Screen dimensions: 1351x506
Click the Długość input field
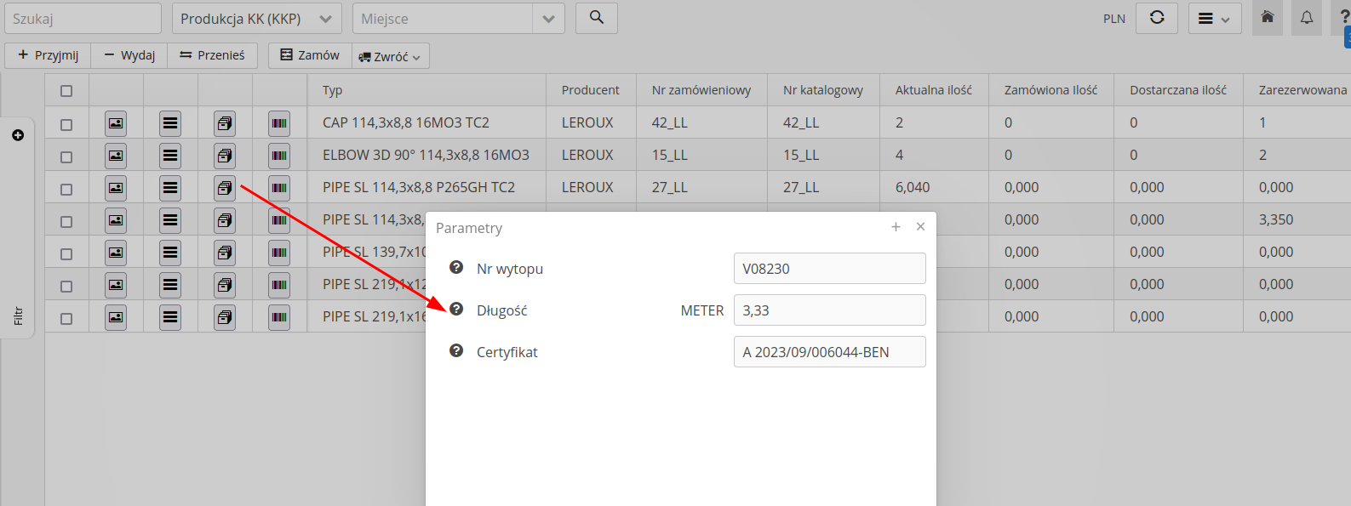(829, 310)
